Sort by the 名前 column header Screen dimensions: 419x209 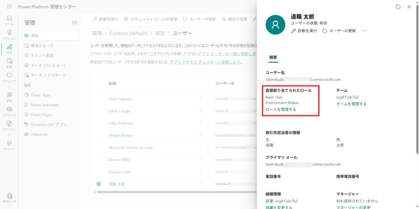(112, 83)
